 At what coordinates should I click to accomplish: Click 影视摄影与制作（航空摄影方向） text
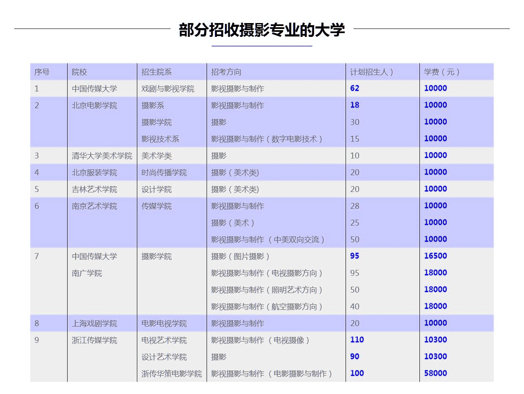tap(266, 306)
